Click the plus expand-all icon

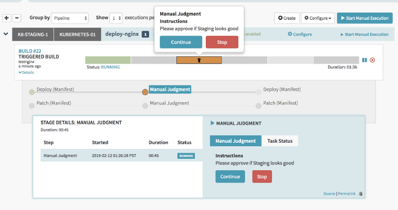click(x=7, y=18)
